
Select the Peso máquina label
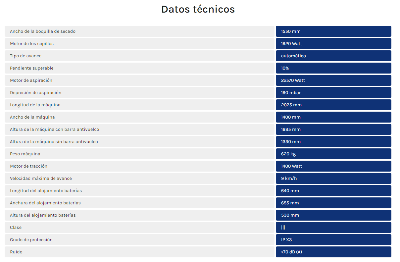[x=25, y=154]
